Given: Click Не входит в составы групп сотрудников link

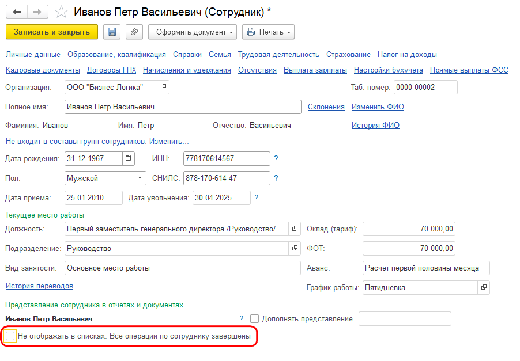Looking at the screenshot, I should pos(97,142).
